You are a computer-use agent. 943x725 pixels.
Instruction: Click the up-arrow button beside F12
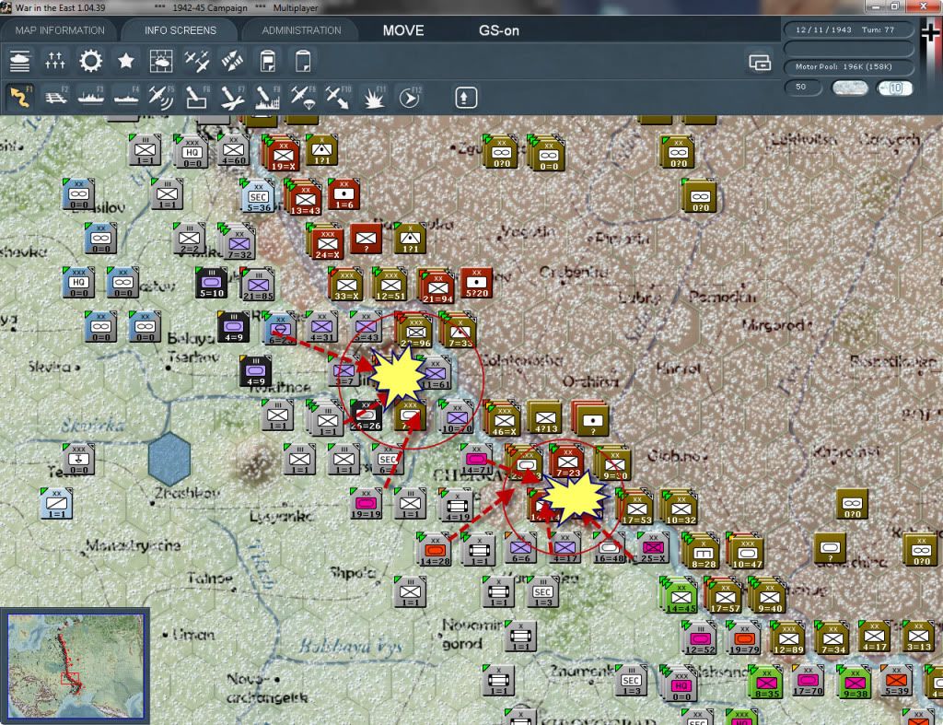coord(466,98)
